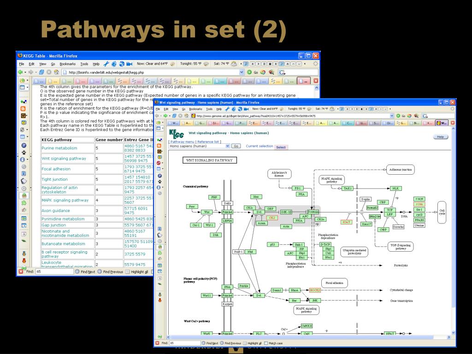The height and width of the screenshot is (354, 472).
Task: Toggle Highlight all in KEGG Table find bar
Action: pos(136,271)
